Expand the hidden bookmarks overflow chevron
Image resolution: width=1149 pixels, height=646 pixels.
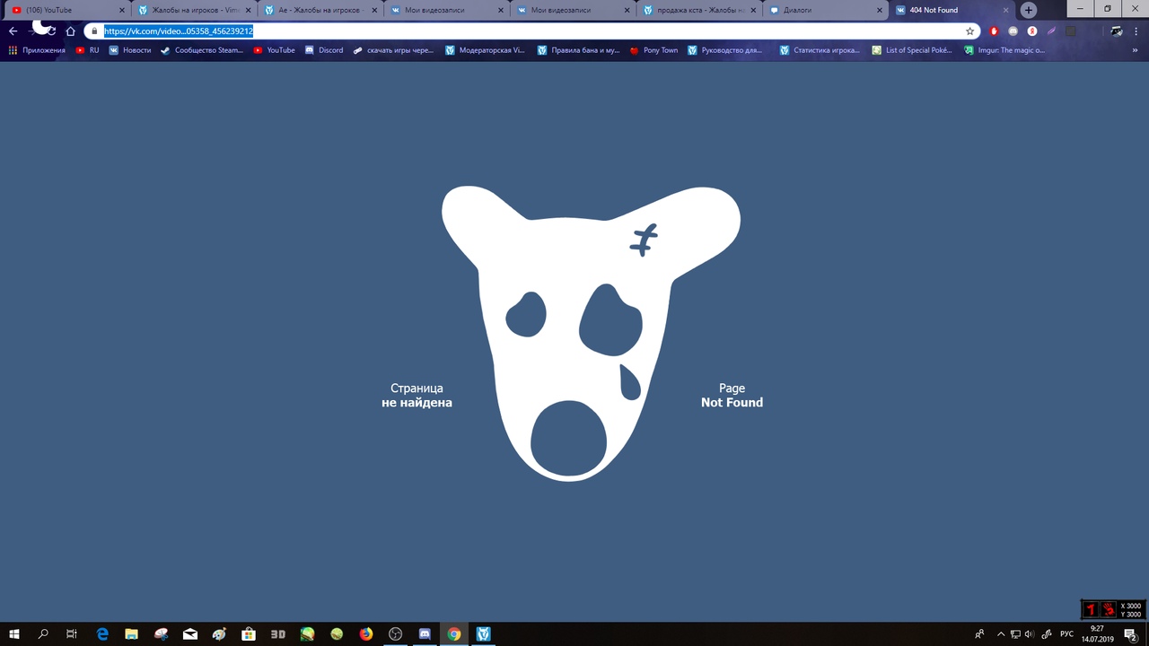point(1136,50)
